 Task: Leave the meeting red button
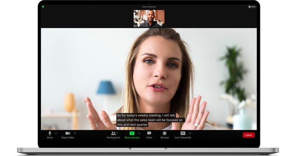tap(248, 135)
